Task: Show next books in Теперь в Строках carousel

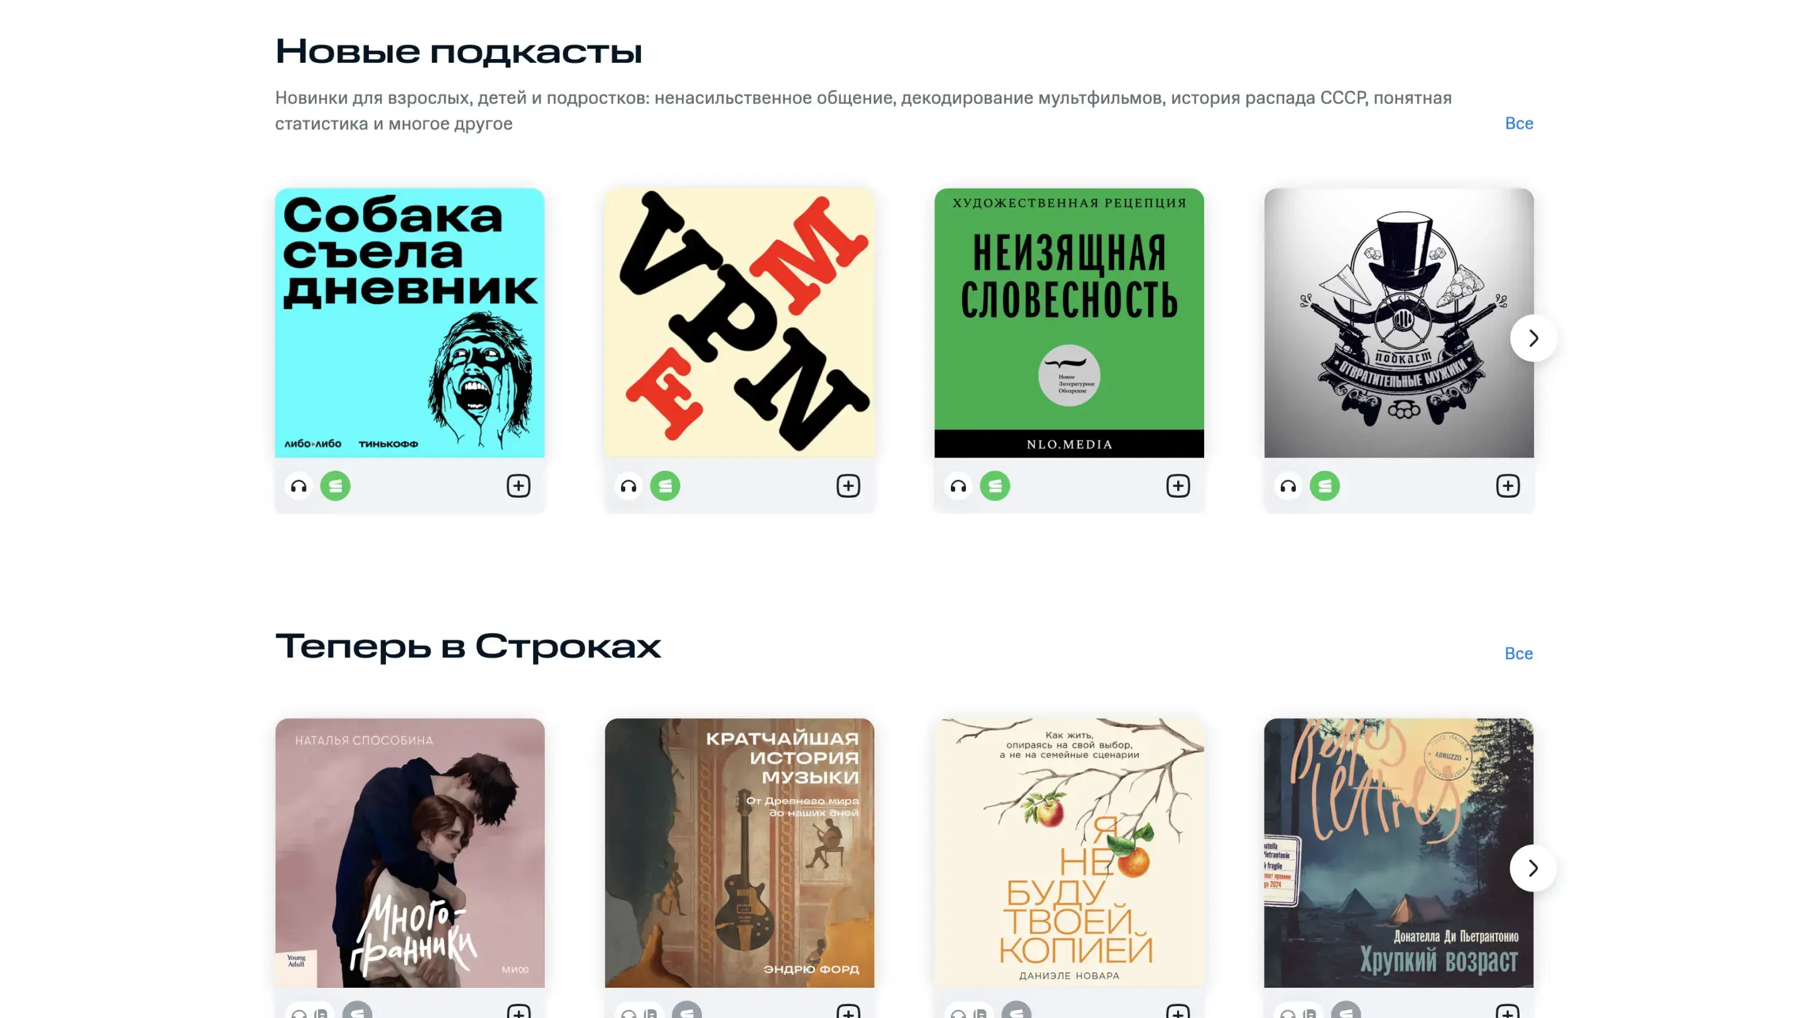Action: 1533,868
